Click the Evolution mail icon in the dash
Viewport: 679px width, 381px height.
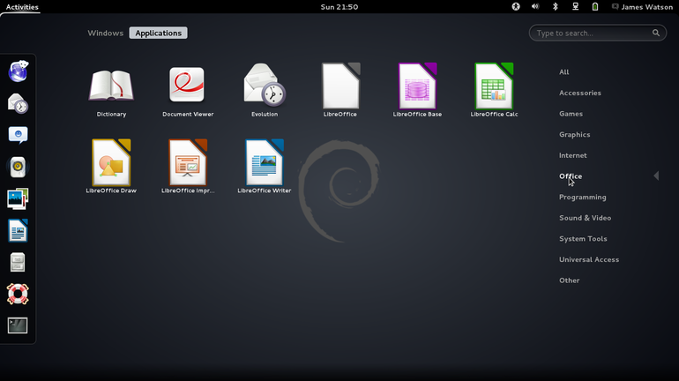18,103
